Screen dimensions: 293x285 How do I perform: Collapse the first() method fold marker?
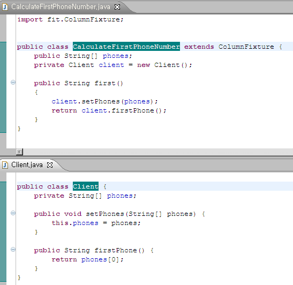pos(13,82)
